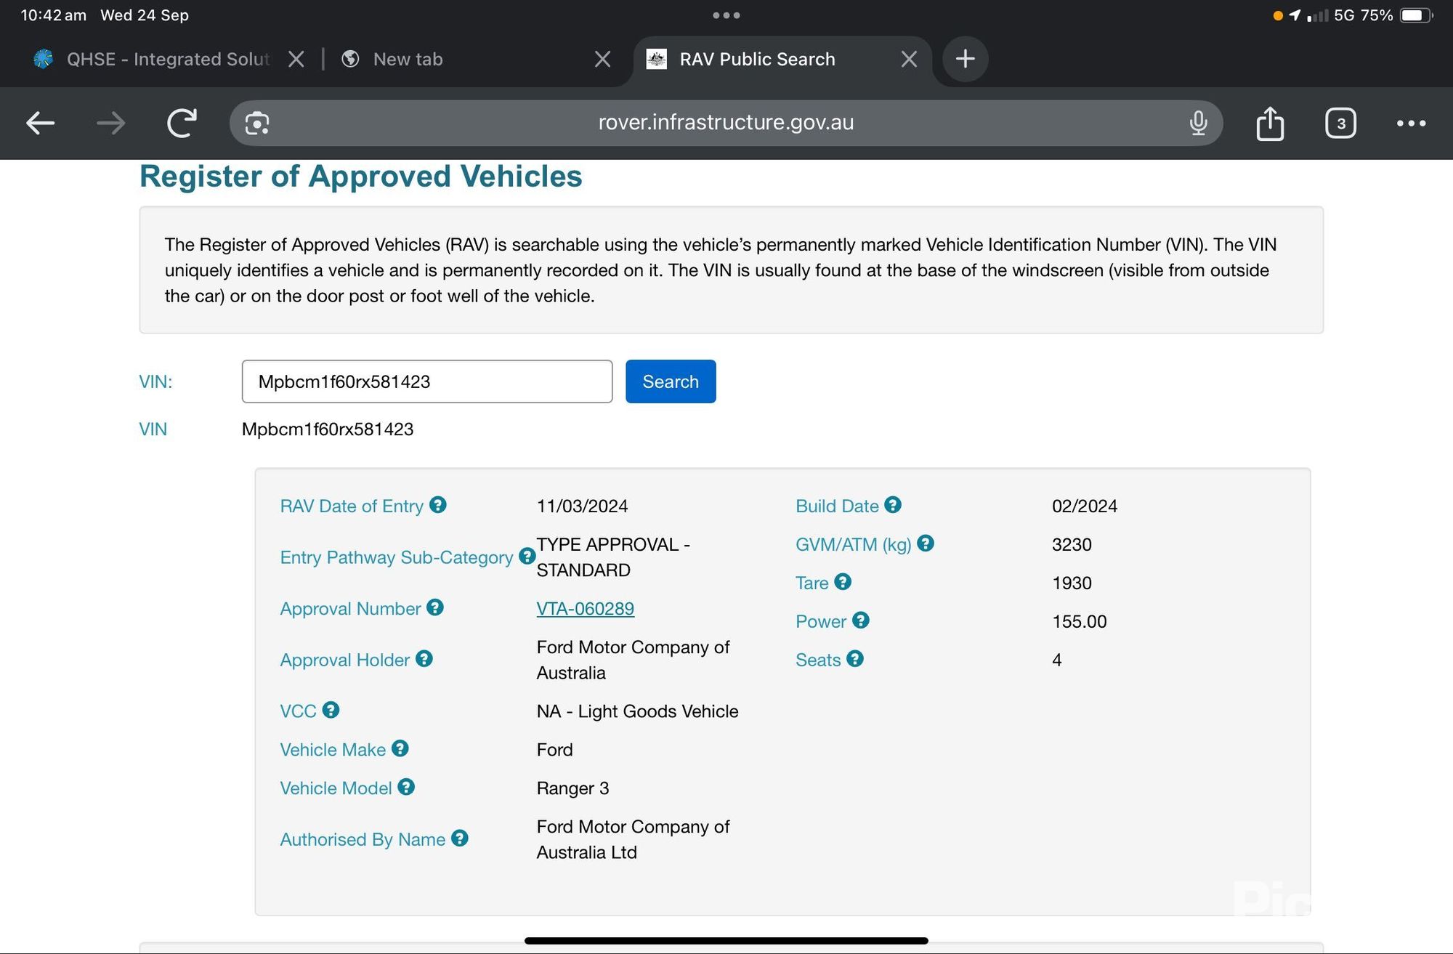Select the build date value 02/2024
The height and width of the screenshot is (954, 1453).
pos(1084,506)
